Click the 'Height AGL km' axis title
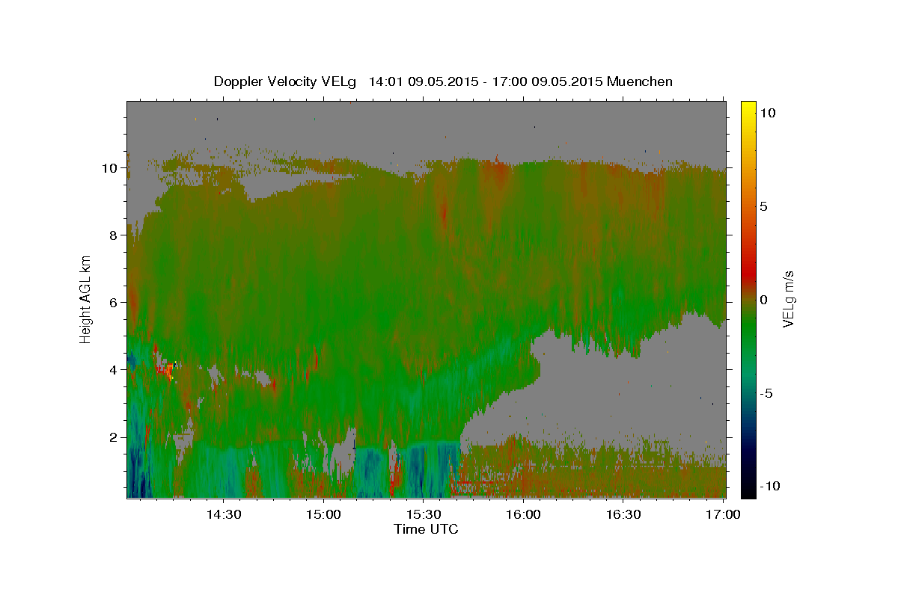The height and width of the screenshot is (598, 898). [86, 299]
